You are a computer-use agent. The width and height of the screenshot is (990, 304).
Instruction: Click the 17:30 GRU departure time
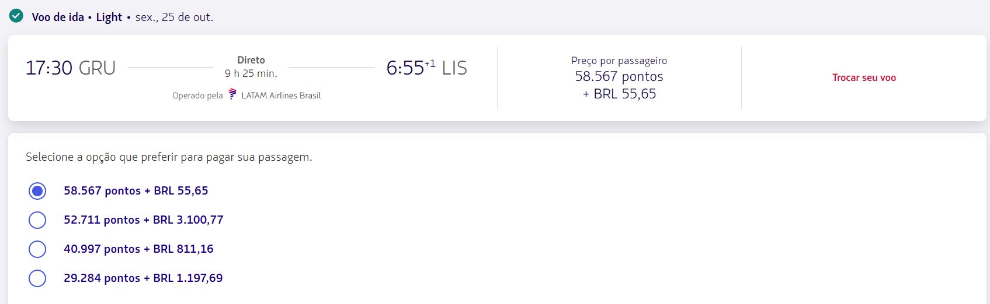pyautogui.click(x=71, y=68)
